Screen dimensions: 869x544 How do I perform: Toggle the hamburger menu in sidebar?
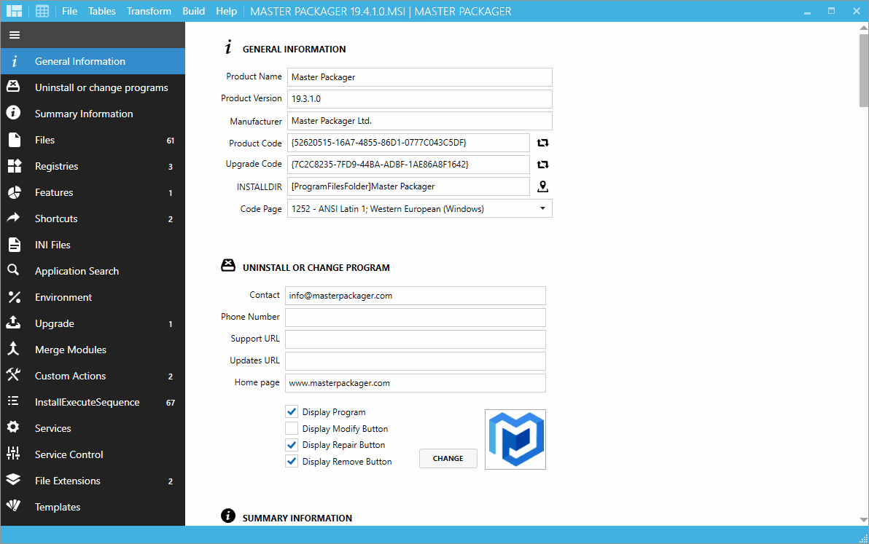point(15,35)
